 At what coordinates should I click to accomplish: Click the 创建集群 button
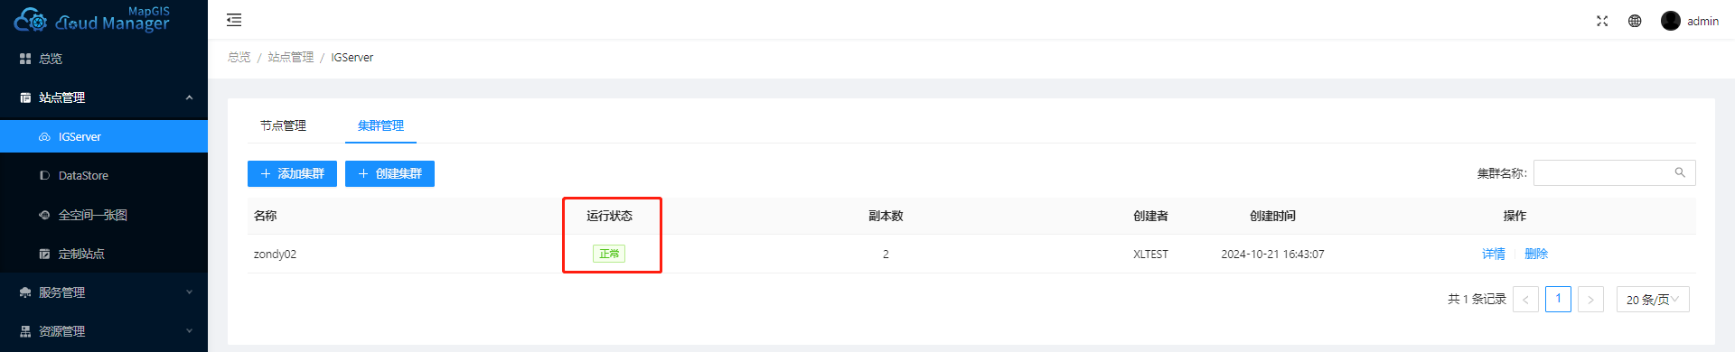click(389, 173)
